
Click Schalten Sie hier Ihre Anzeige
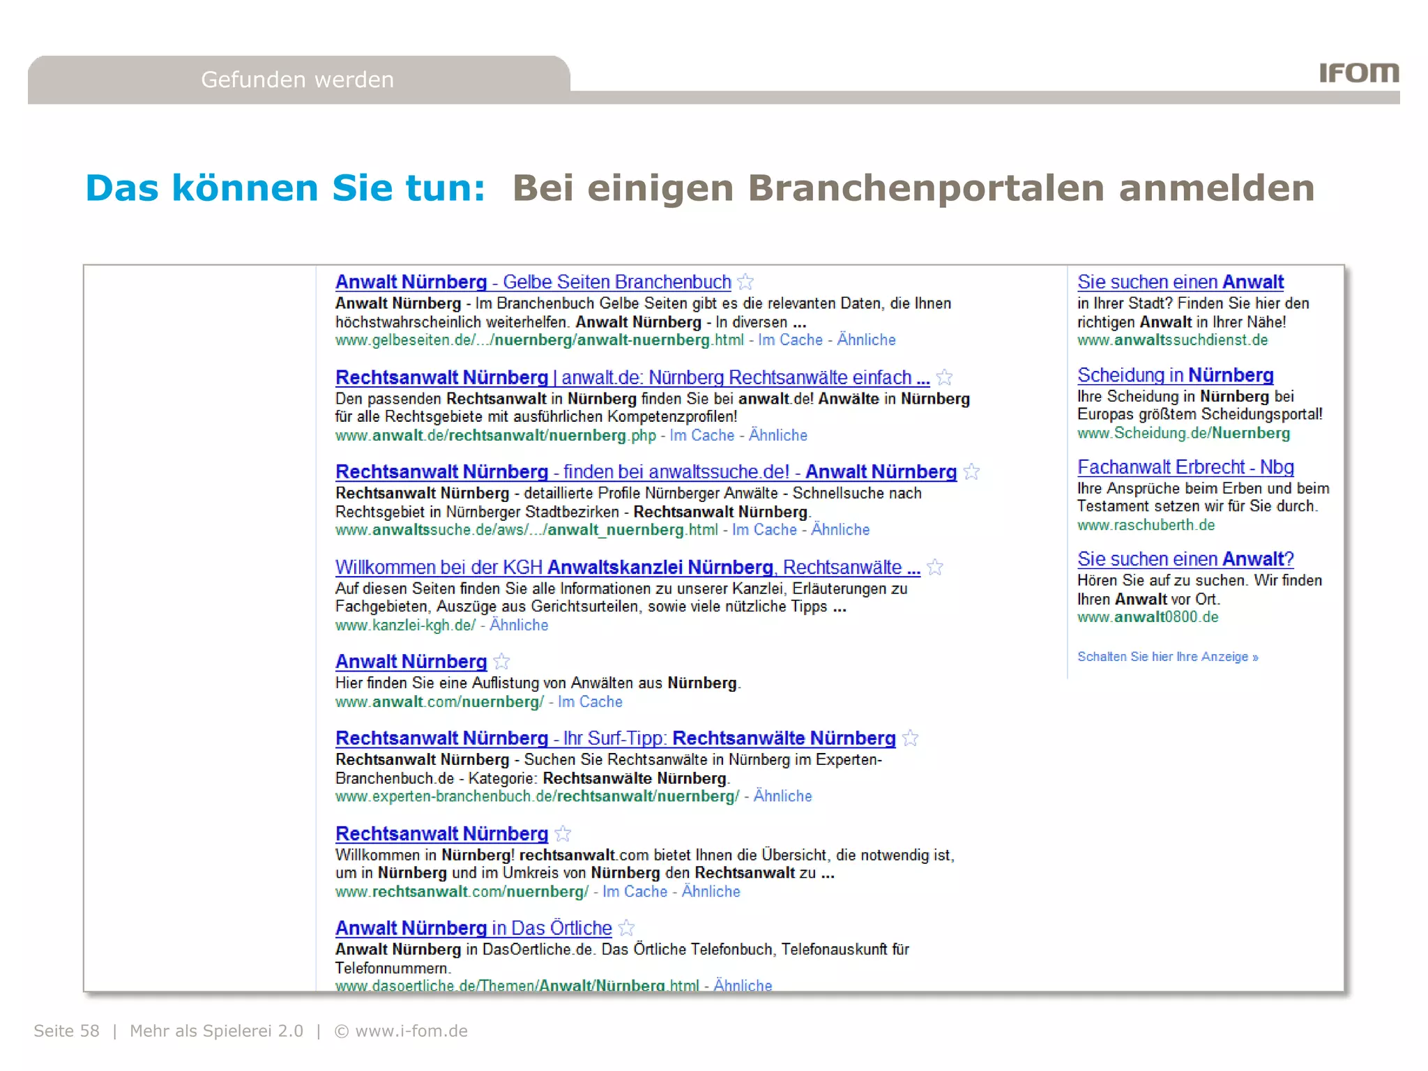coord(1167,657)
